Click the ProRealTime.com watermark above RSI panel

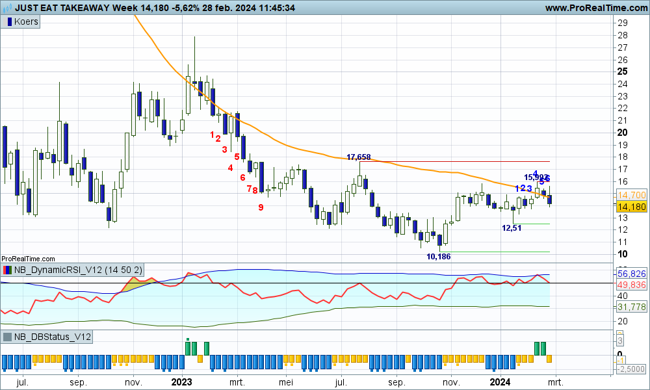point(25,259)
